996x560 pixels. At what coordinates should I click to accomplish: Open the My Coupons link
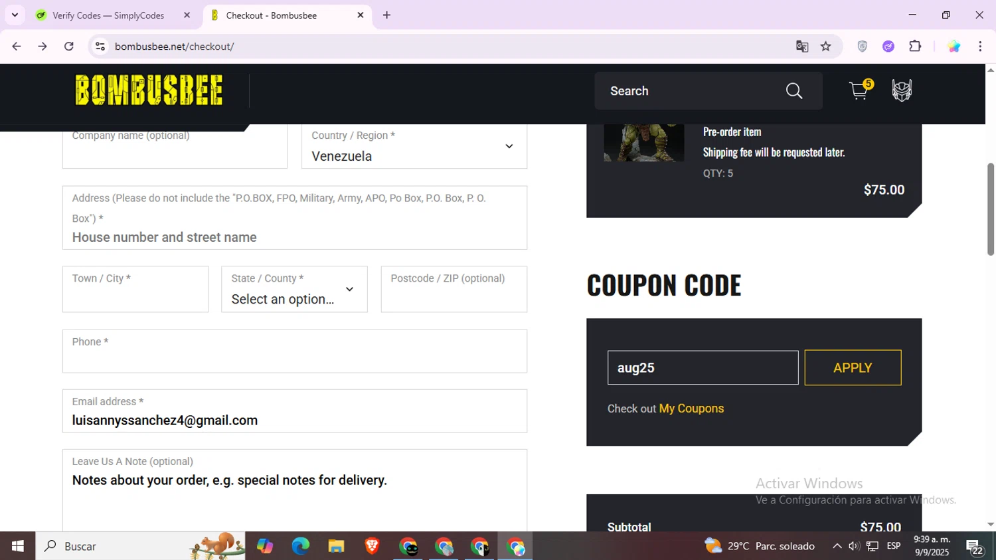[691, 409]
